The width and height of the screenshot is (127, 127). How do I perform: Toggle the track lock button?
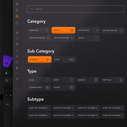pos(6,95)
